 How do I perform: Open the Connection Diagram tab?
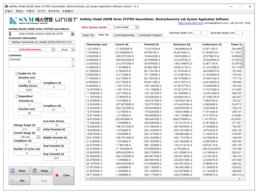point(150,35)
